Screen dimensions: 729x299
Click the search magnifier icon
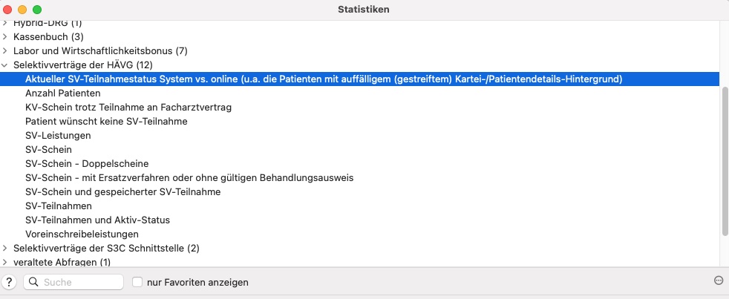(33, 282)
